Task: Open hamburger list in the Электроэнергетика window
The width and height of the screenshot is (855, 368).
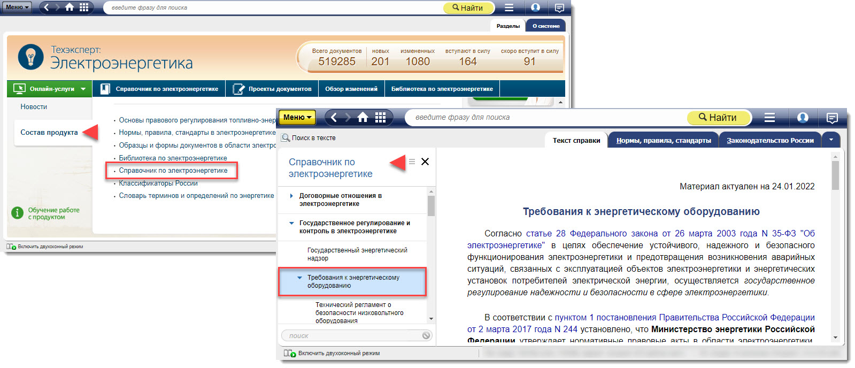Action: pyautogui.click(x=509, y=7)
